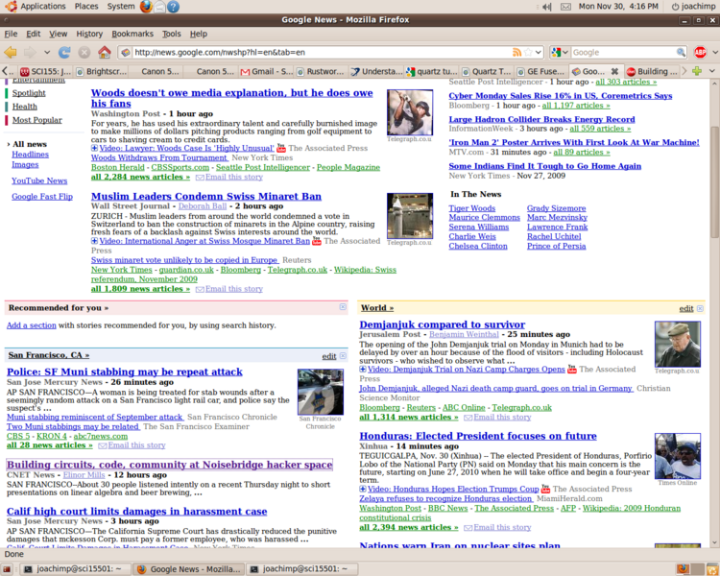Screen dimensions: 720x576
Task: Click the RSS feed icon in address bar
Action: pyautogui.click(x=517, y=53)
